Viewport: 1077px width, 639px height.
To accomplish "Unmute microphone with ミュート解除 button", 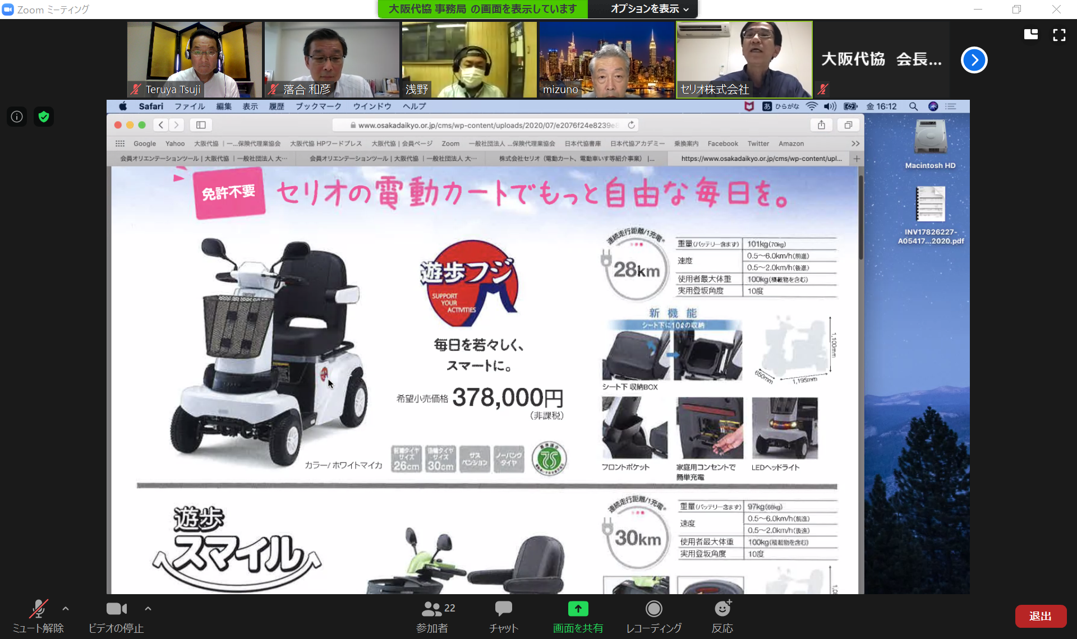I will 38,617.
